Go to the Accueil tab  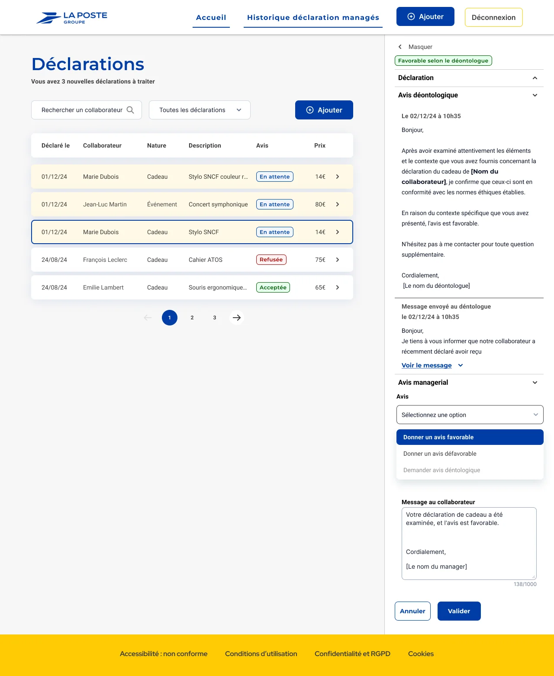tap(211, 18)
